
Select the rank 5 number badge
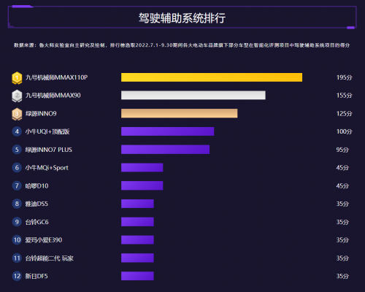(x=17, y=150)
